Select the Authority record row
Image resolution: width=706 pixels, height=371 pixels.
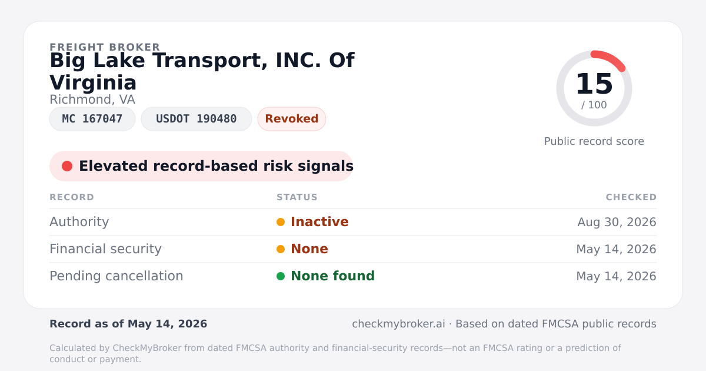coord(353,222)
